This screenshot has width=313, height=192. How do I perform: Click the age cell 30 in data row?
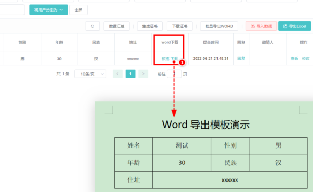pyautogui.click(x=59, y=59)
